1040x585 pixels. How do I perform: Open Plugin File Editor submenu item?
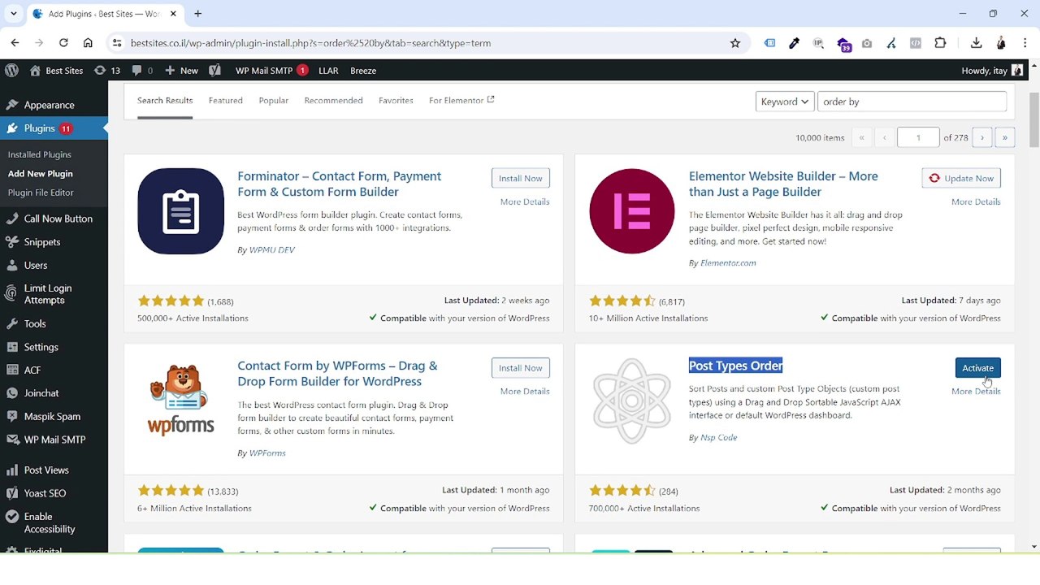(41, 193)
